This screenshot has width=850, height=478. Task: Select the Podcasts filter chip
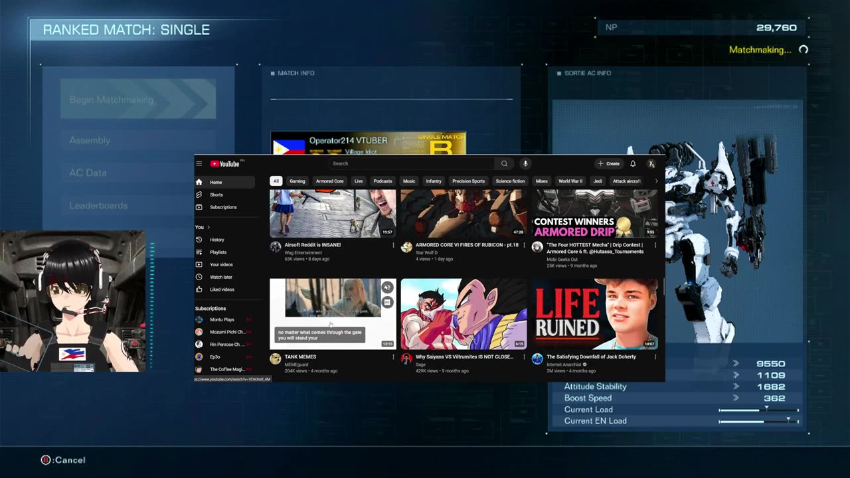pos(382,181)
